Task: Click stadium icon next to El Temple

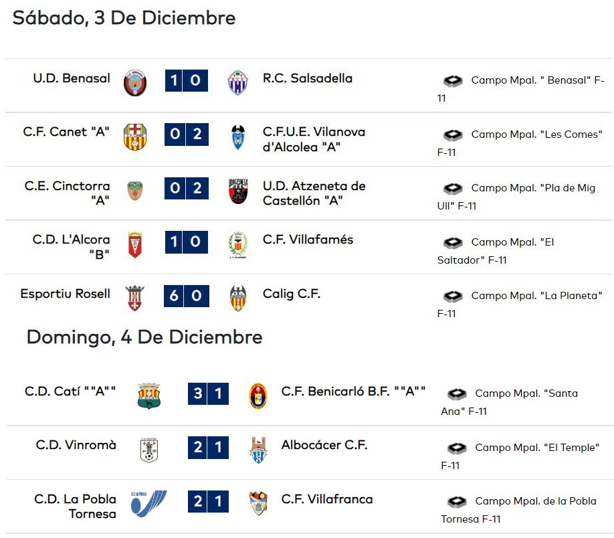Action: coord(457,448)
